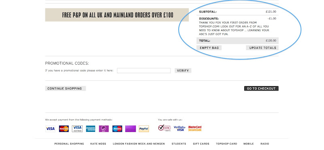Click the Promotional Codes heading

[x=67, y=63]
